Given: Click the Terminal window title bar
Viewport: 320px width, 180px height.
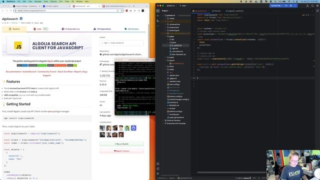Looking at the screenshot, I should coord(134,60).
